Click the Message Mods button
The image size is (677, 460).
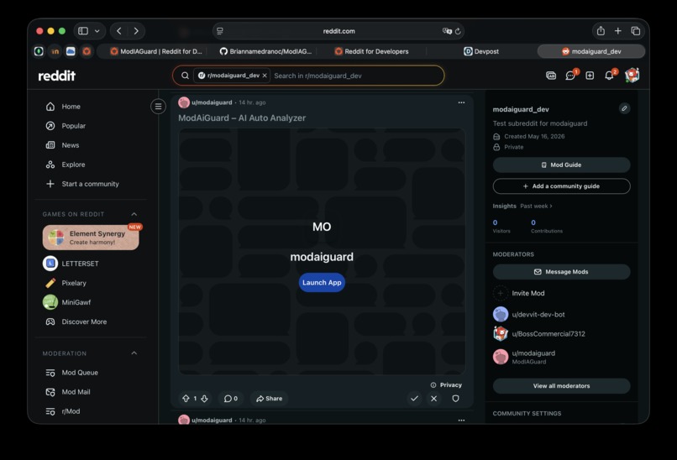click(561, 272)
